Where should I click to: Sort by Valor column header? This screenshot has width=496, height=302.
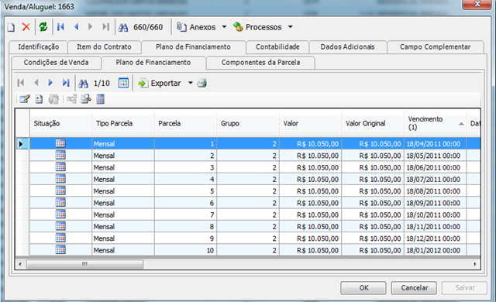click(310, 124)
